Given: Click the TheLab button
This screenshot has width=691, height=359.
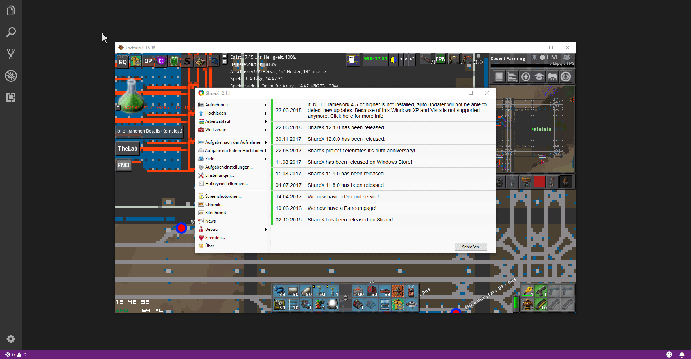Looking at the screenshot, I should click(127, 148).
